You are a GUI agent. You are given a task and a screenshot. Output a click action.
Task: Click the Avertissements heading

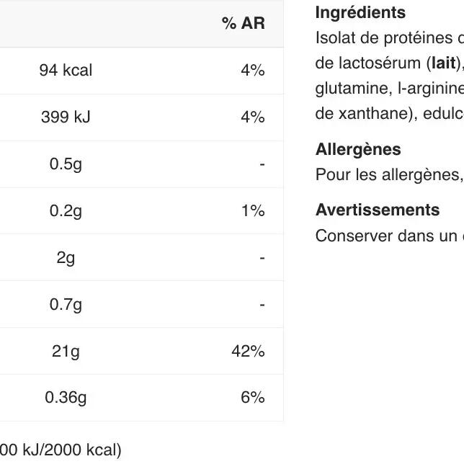tap(378, 210)
